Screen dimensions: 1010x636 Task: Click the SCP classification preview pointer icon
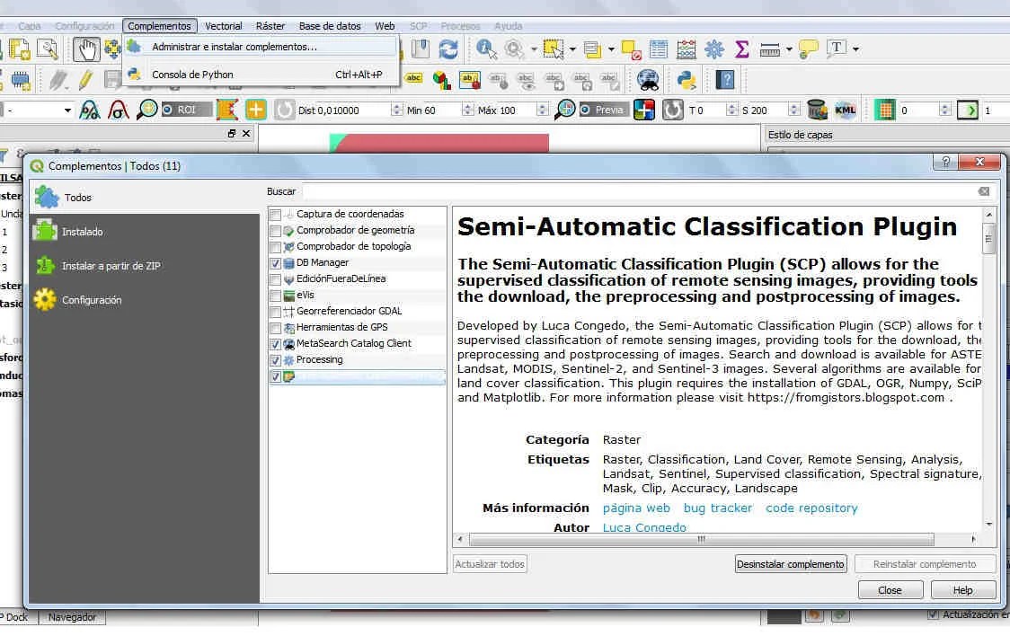(644, 110)
